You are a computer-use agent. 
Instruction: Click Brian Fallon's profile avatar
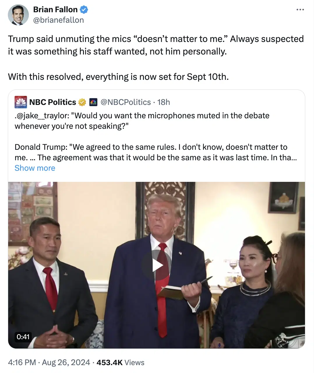point(18,15)
